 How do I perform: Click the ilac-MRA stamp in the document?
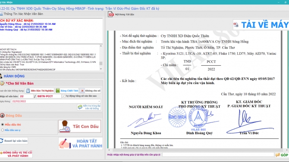click(x=177, y=117)
